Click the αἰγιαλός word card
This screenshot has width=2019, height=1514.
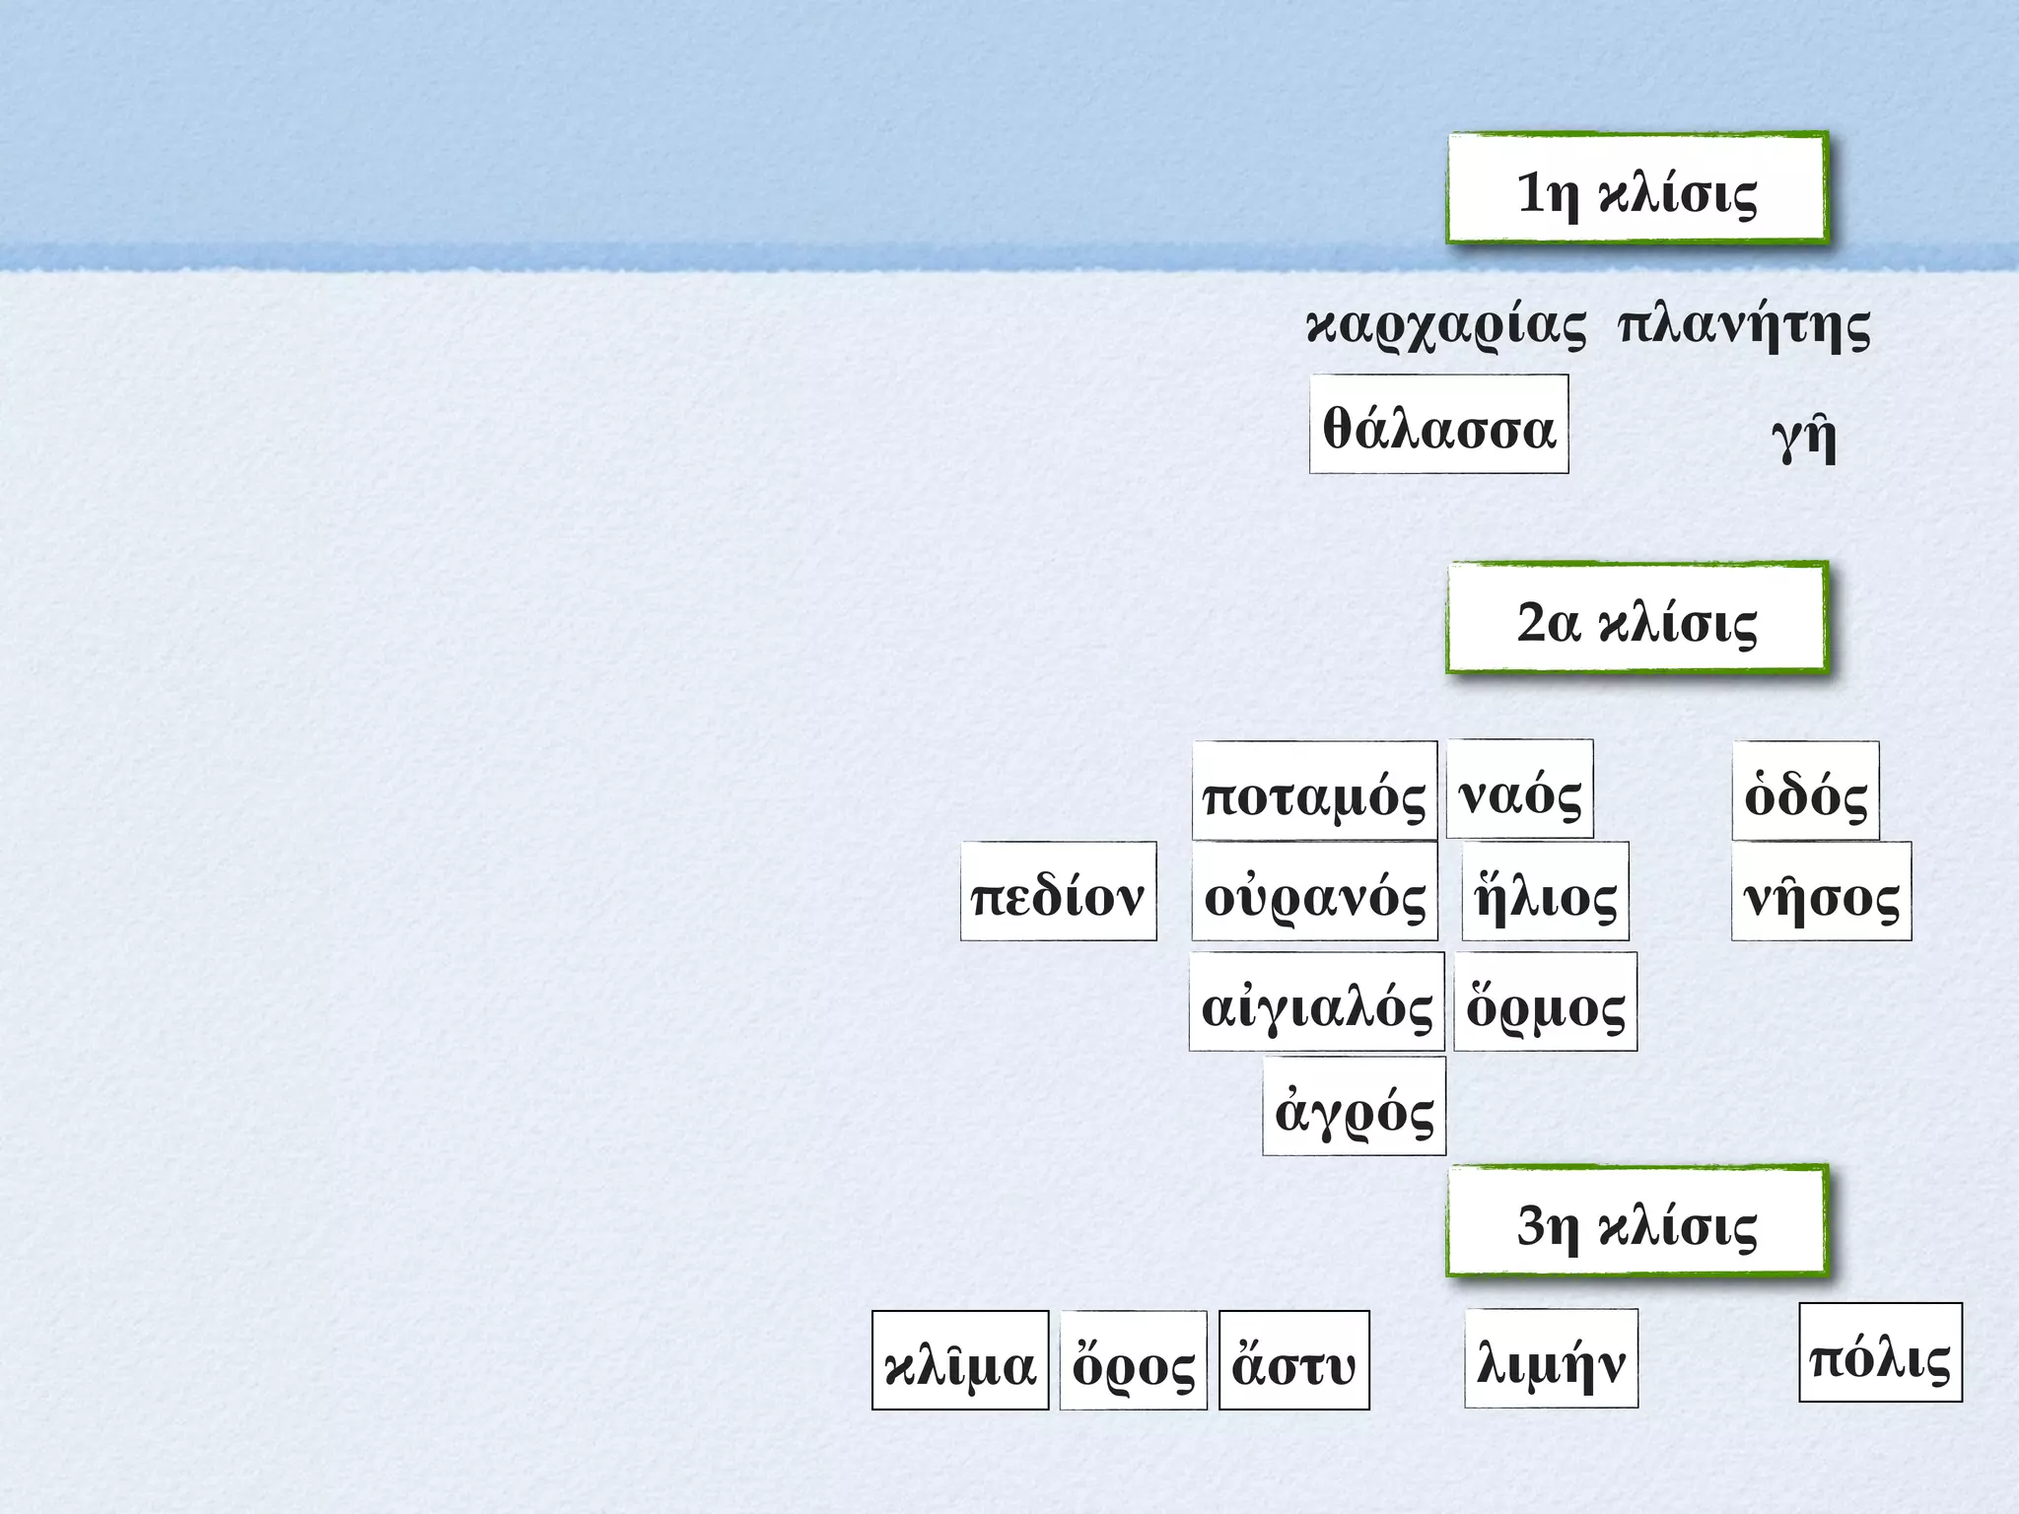pos(1316,1001)
